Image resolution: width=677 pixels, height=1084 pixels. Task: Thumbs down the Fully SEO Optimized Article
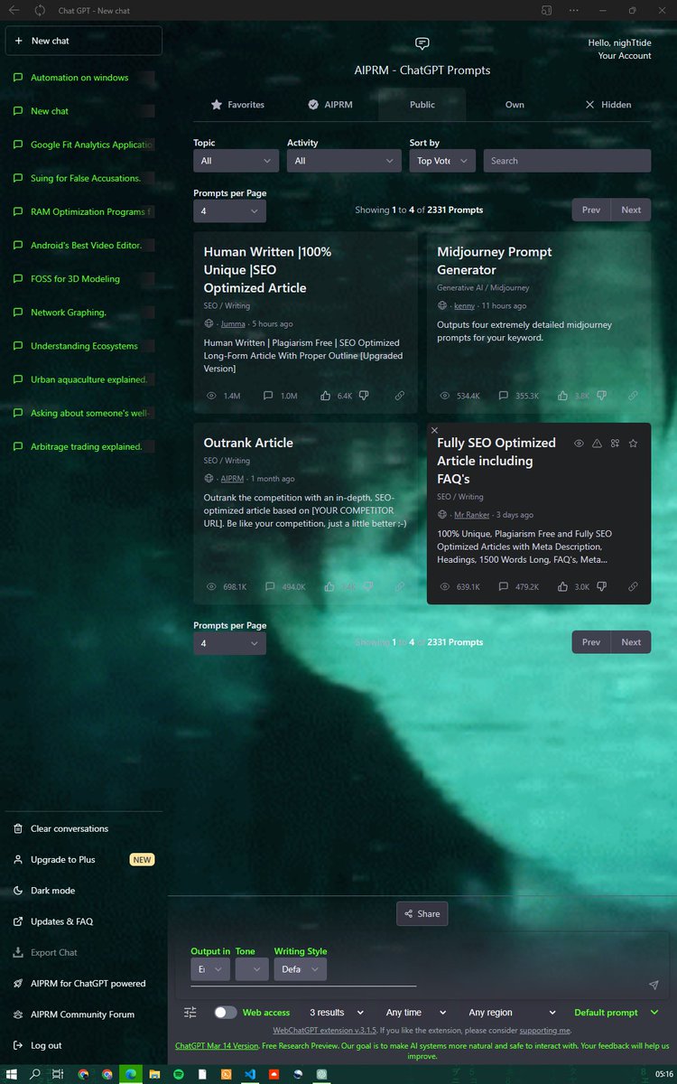[601, 586]
